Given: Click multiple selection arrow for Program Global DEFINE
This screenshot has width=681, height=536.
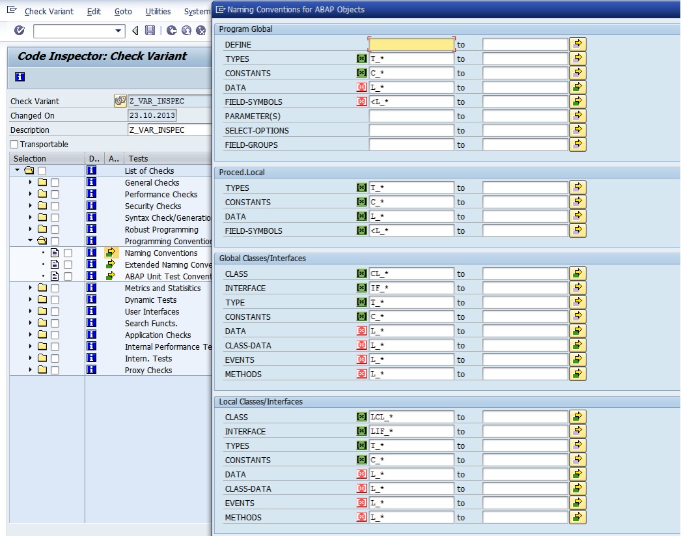Looking at the screenshot, I should pyautogui.click(x=577, y=44).
